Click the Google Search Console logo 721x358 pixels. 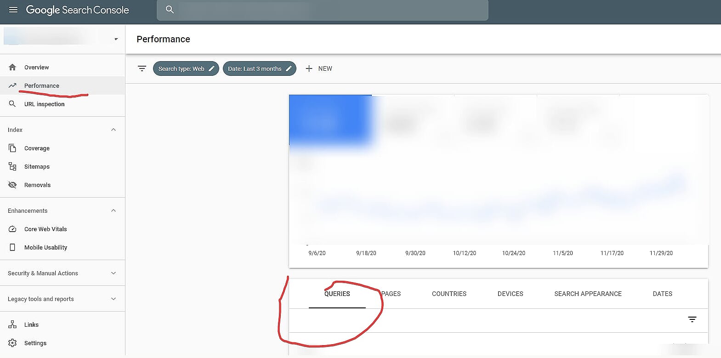pos(77,10)
